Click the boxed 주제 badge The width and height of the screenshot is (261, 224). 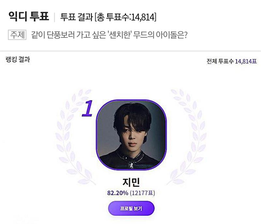pos(17,35)
